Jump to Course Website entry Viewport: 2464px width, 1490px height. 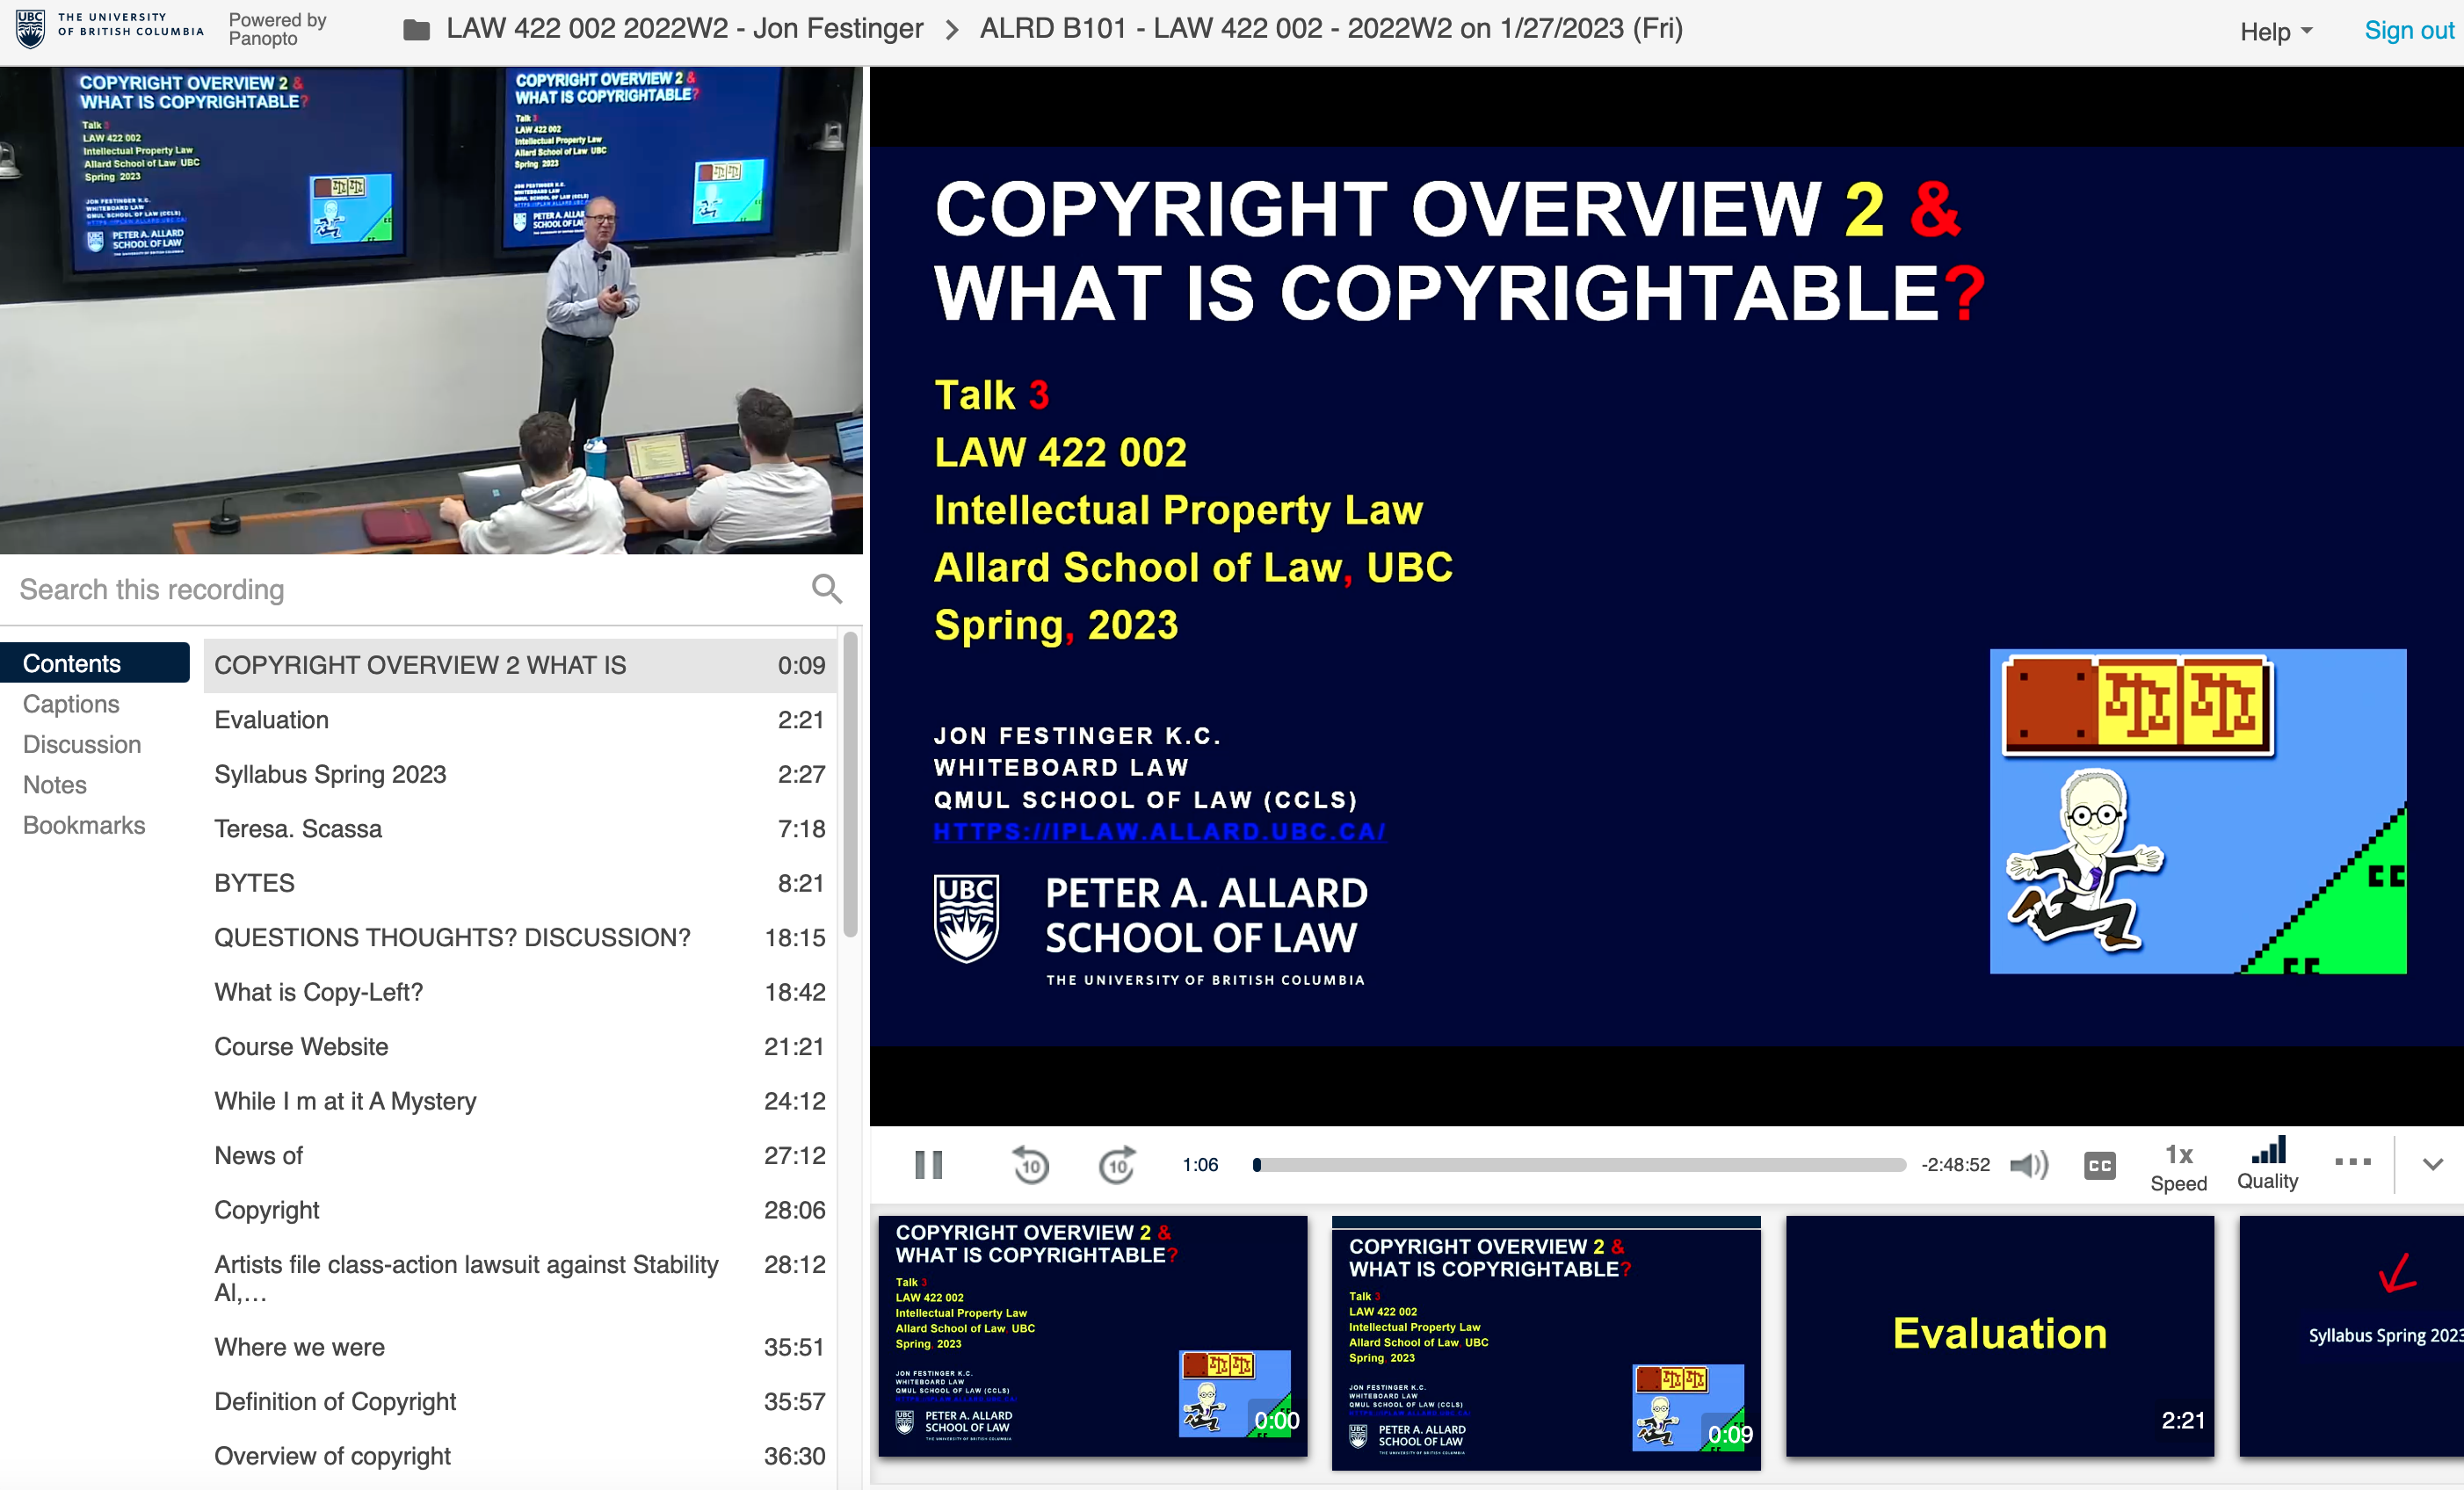coord(520,1047)
